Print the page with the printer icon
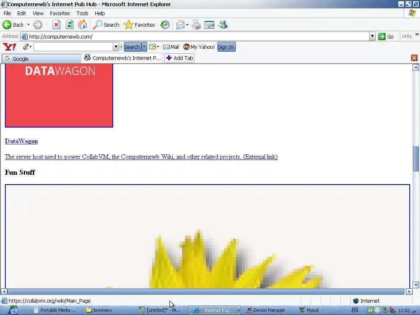This screenshot has height=315, width=420. [x=196, y=25]
